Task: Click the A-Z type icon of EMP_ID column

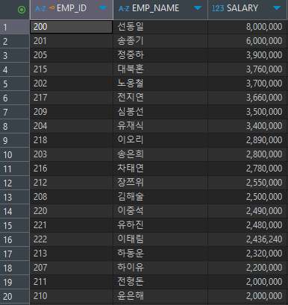Action: point(40,9)
